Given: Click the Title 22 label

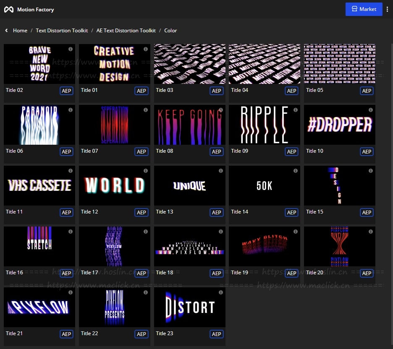Looking at the screenshot, I should (x=89, y=333).
